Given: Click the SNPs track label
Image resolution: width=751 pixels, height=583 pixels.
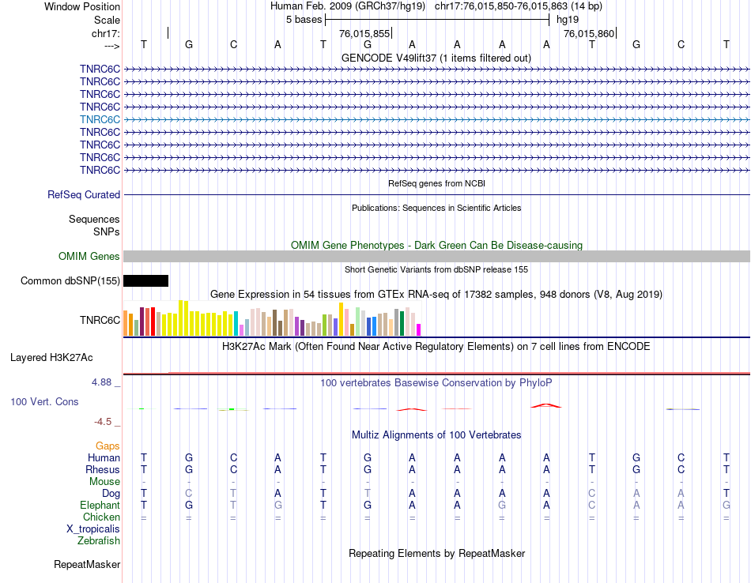Looking at the screenshot, I should [107, 231].
